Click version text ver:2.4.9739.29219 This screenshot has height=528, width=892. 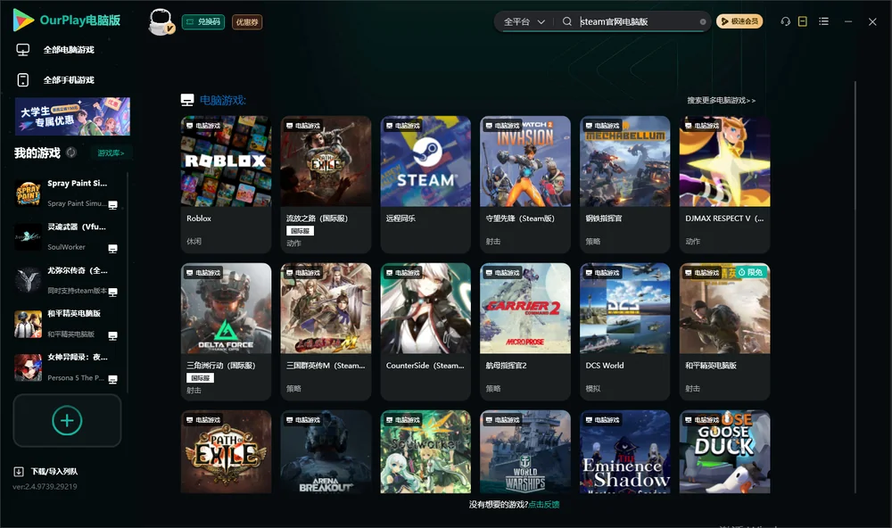[x=45, y=486]
